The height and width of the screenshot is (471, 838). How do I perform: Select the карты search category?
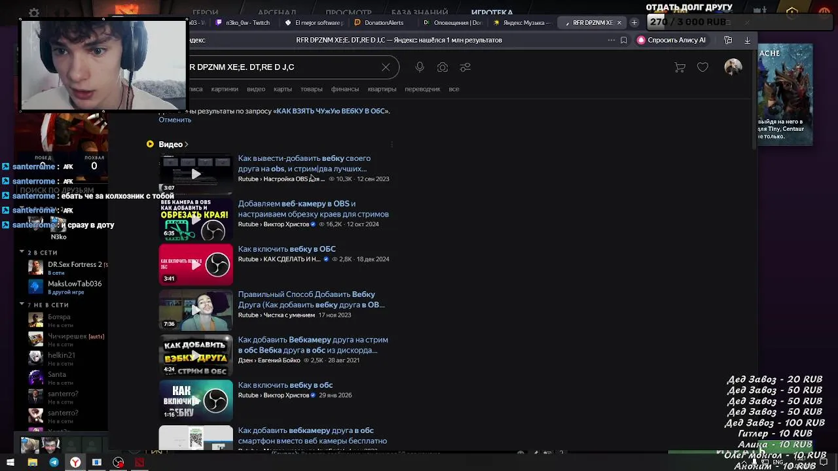283,89
